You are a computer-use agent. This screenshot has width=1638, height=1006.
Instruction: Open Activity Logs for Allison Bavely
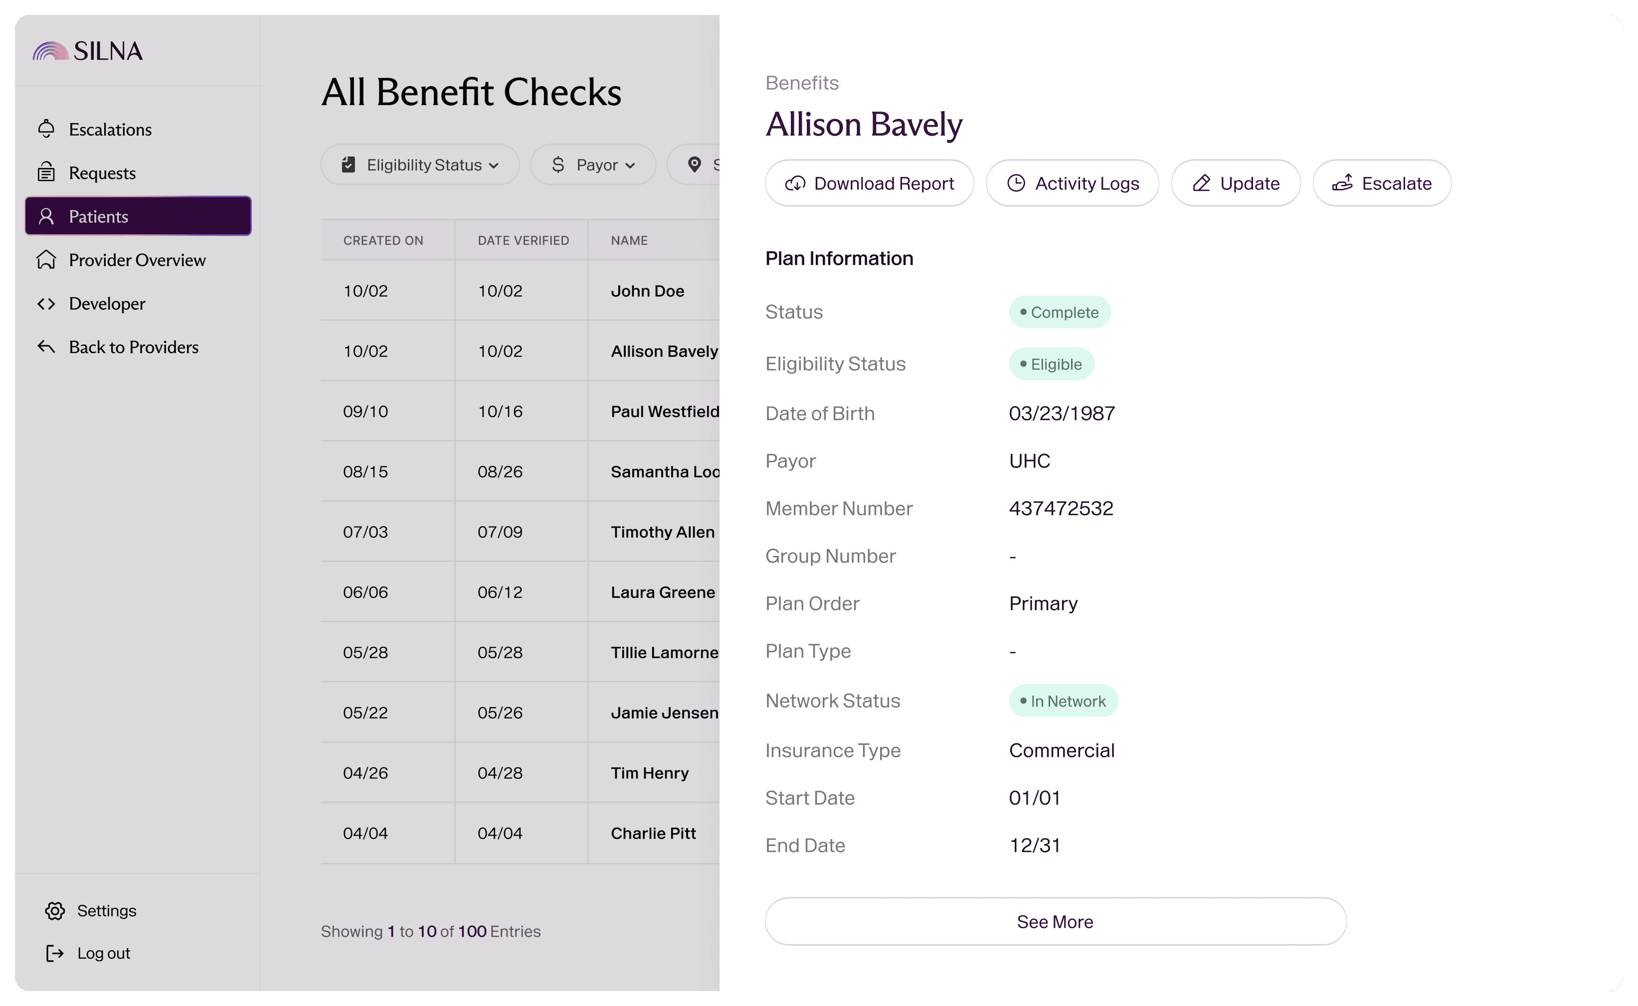point(1072,183)
